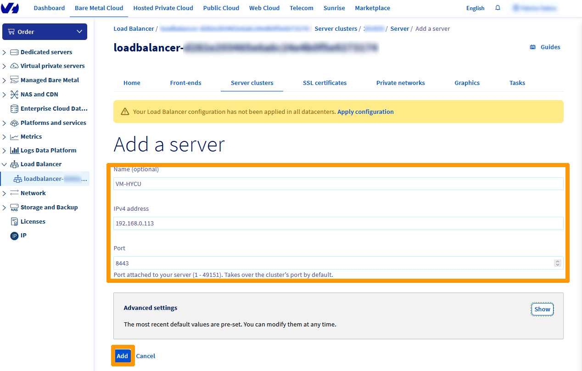
Task: Increment the Port value with the stepper
Action: tap(558, 261)
